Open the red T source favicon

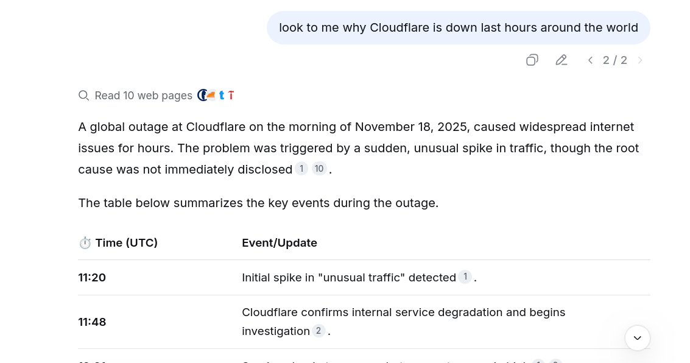coord(231,95)
